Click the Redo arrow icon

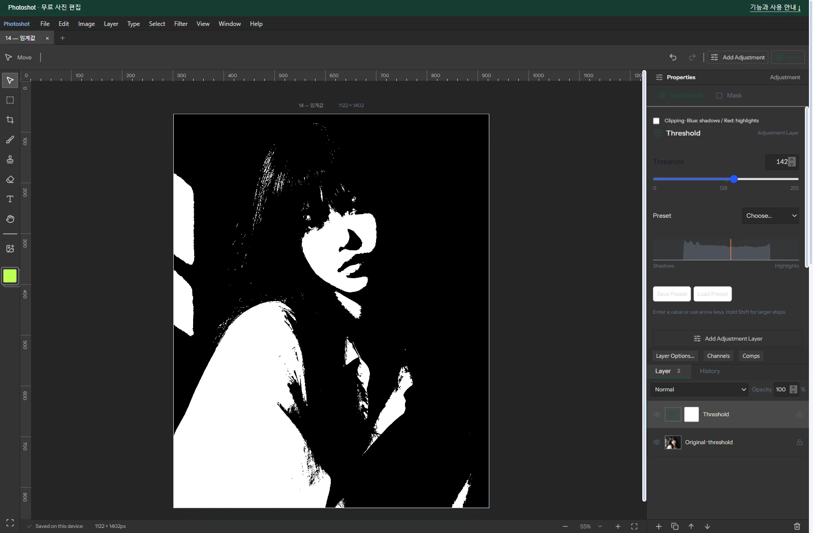[692, 57]
